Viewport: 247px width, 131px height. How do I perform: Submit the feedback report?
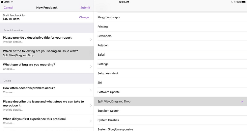[x=85, y=8]
